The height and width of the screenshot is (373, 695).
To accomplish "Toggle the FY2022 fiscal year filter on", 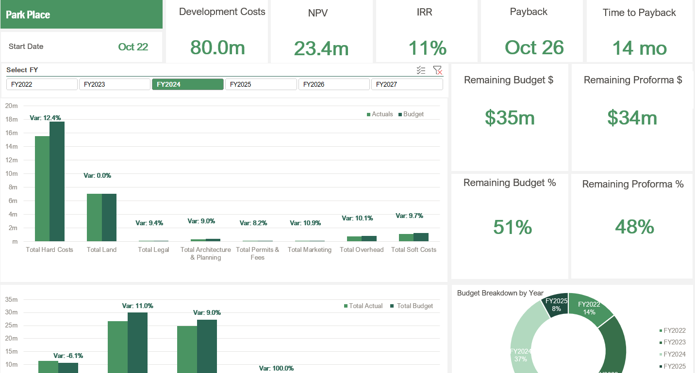I will tap(42, 84).
